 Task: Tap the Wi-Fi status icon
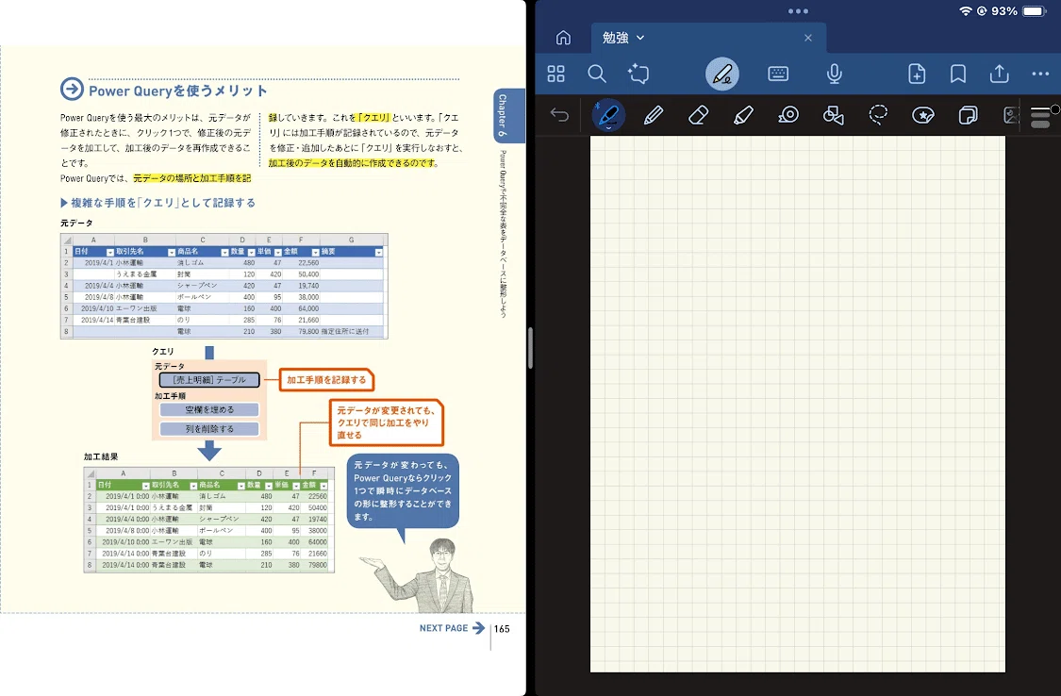tap(966, 10)
